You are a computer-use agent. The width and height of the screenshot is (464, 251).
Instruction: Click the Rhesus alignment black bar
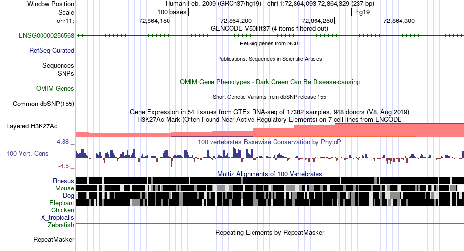click(x=270, y=181)
